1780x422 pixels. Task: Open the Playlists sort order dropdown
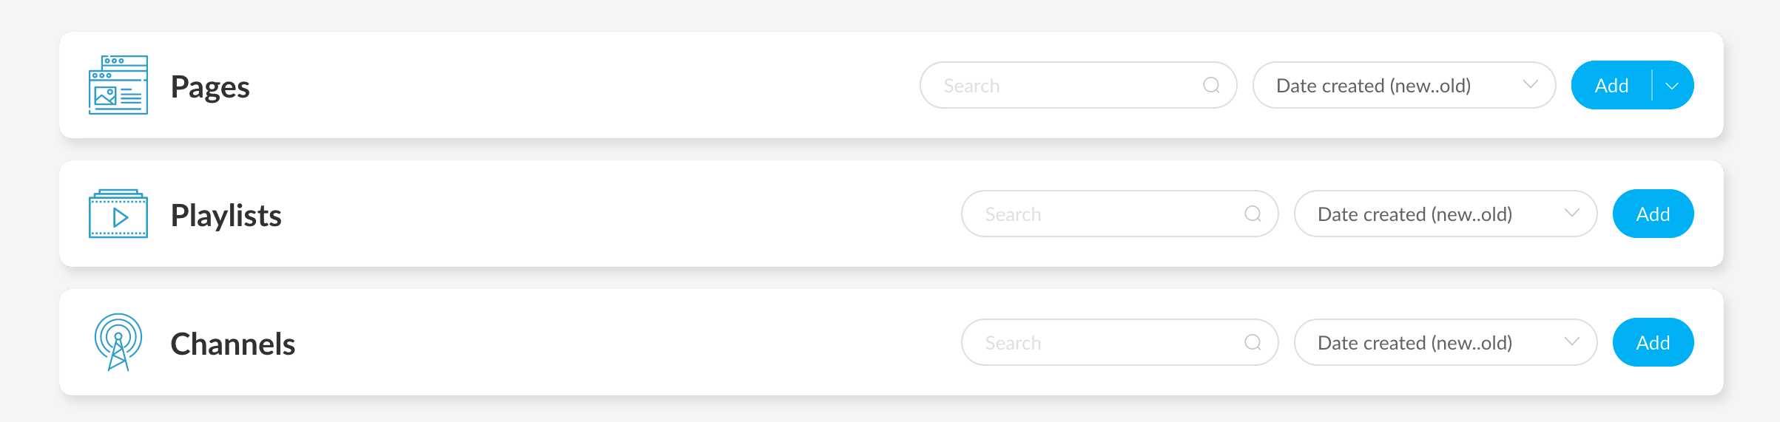click(x=1444, y=214)
